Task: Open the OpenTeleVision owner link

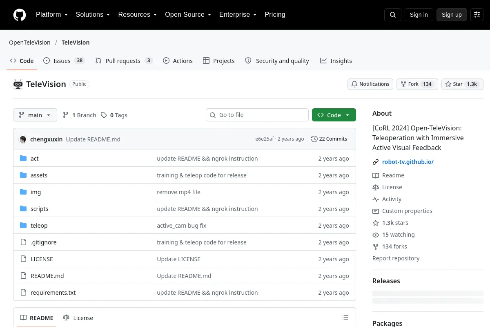Action: point(30,43)
